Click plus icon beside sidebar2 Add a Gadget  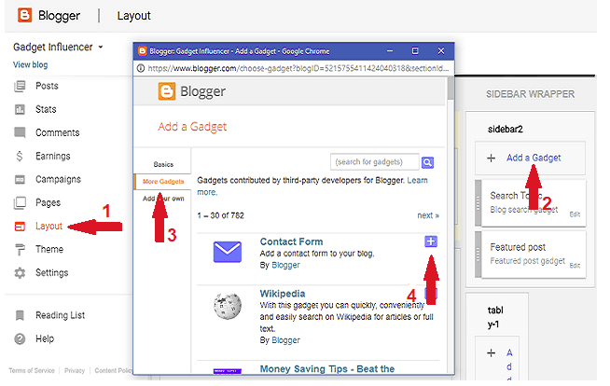coord(492,159)
